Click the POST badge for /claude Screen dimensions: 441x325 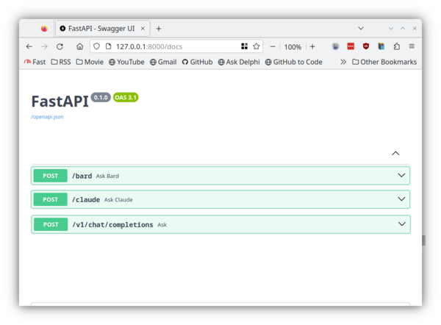click(x=50, y=199)
